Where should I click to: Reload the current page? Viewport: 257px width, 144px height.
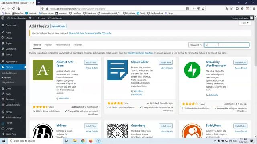[14, 8]
